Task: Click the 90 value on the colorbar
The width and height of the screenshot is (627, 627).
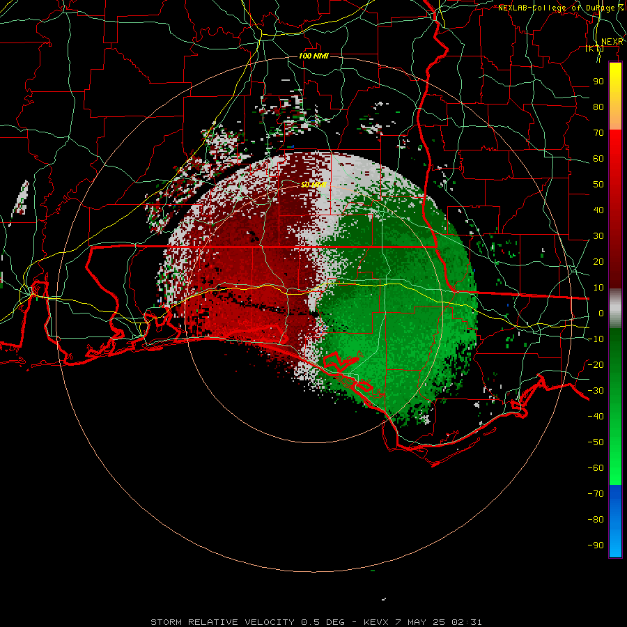Action: 598,82
